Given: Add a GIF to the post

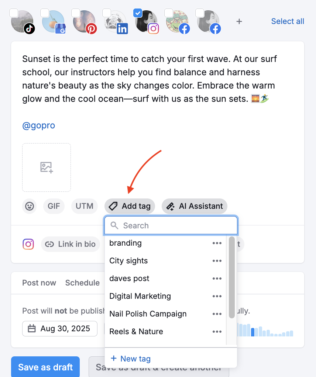Looking at the screenshot, I should click(54, 206).
